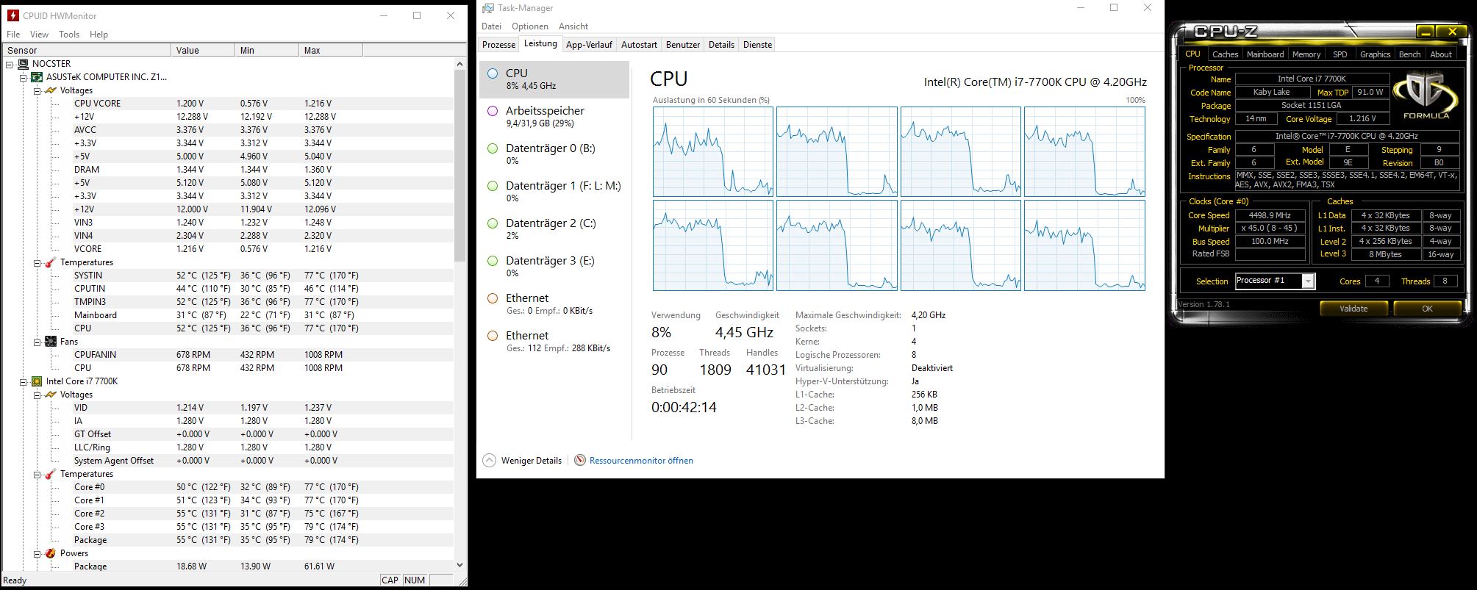Close CPU-Z with the yellow X button
This screenshot has width=1477, height=590.
point(1452,32)
